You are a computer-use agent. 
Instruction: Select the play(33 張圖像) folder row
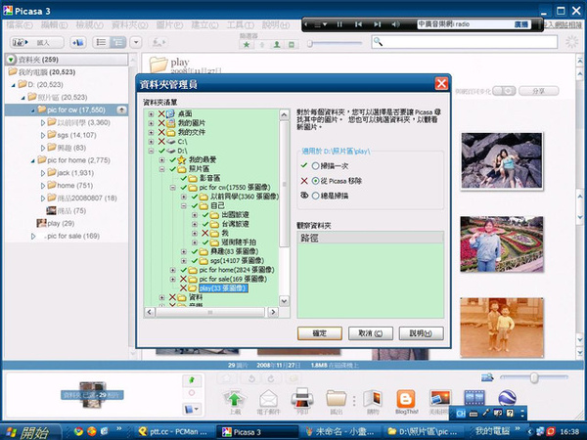223,288
